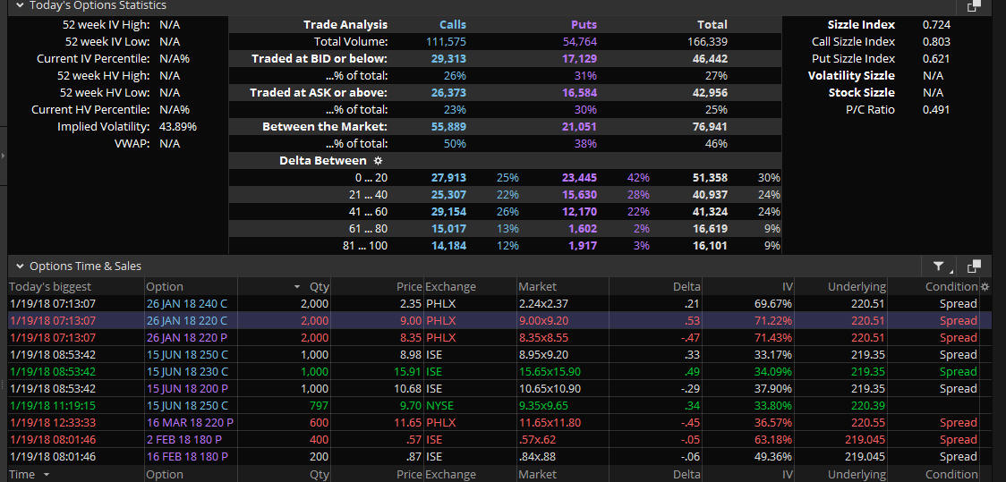The width and height of the screenshot is (1006, 482).
Task: Click the Delta column header
Action: (686, 287)
